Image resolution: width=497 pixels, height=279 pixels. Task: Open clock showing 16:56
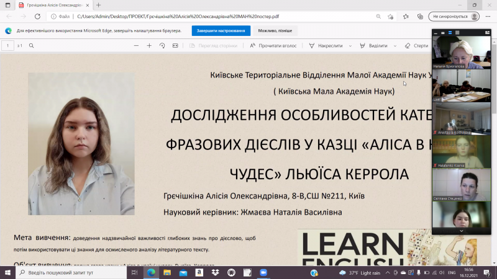(468, 272)
